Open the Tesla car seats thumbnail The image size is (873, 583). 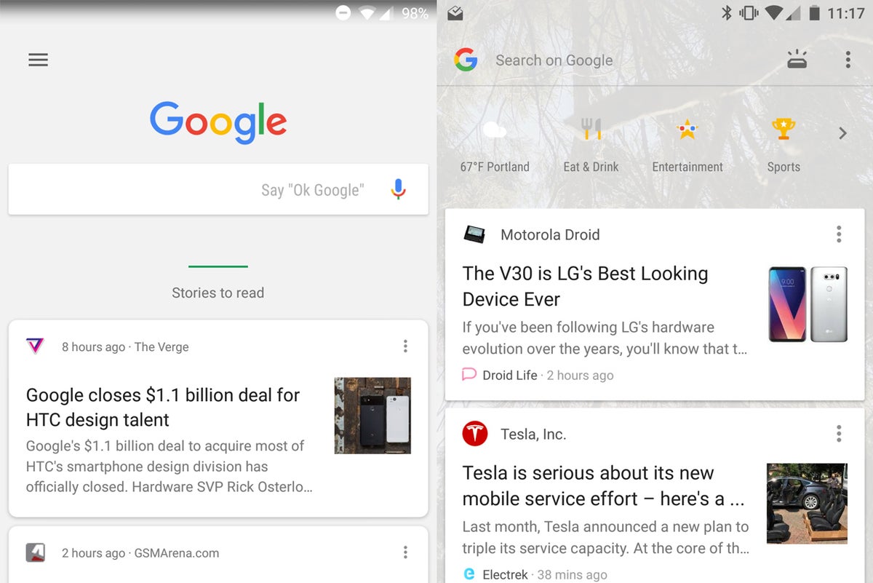pyautogui.click(x=807, y=504)
